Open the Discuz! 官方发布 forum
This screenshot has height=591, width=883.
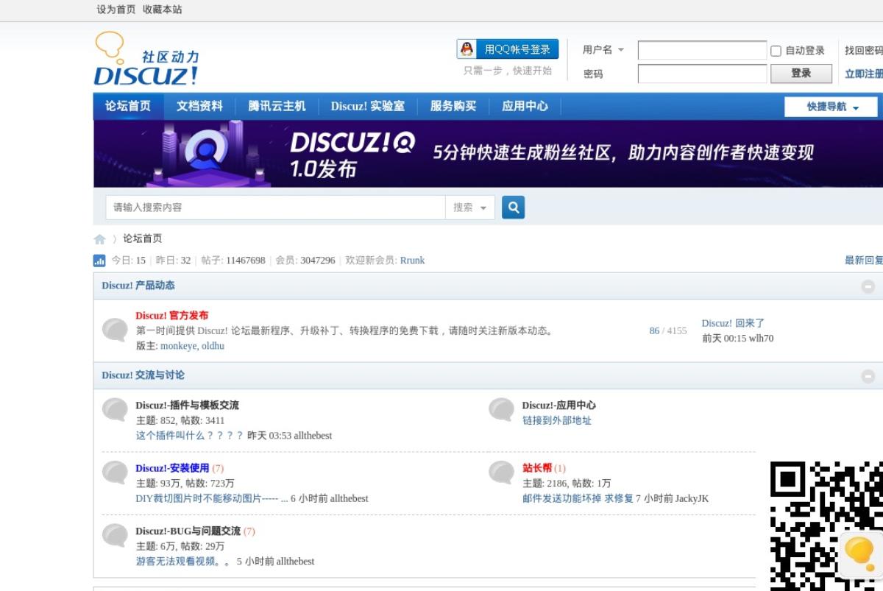[x=171, y=316]
